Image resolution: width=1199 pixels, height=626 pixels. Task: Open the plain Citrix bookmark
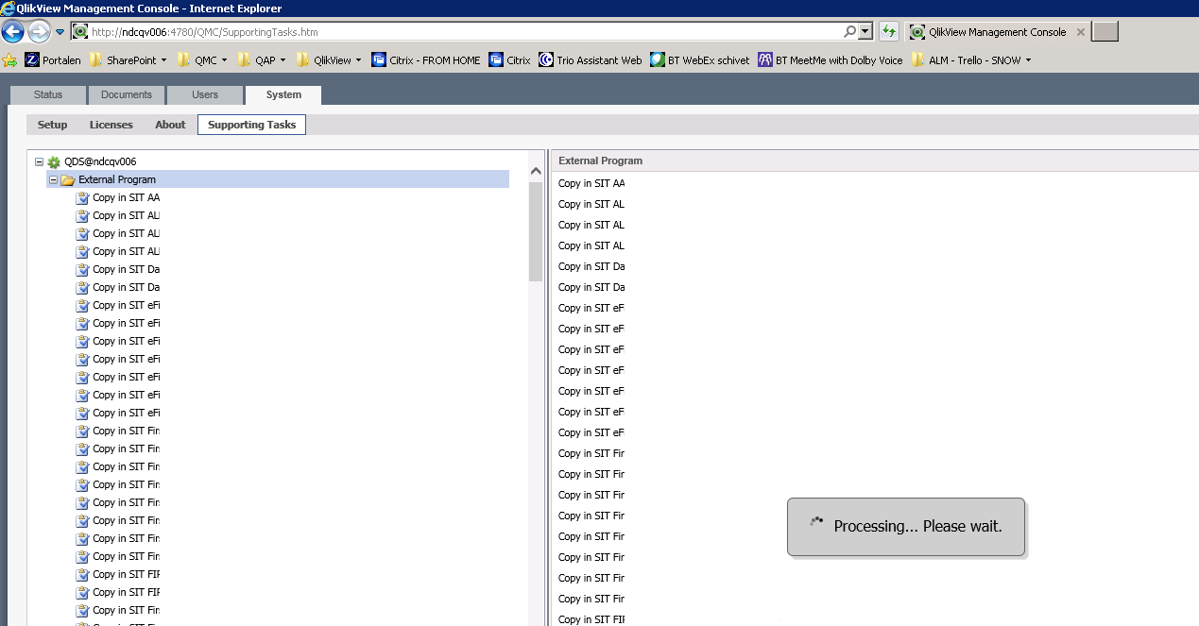[510, 60]
